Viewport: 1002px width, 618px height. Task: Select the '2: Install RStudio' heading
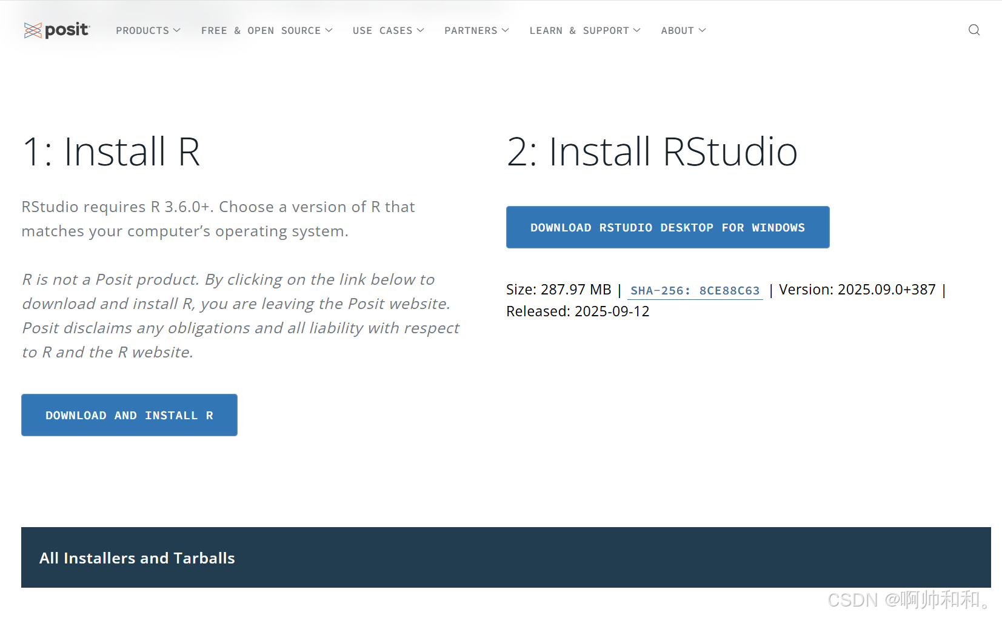(652, 151)
